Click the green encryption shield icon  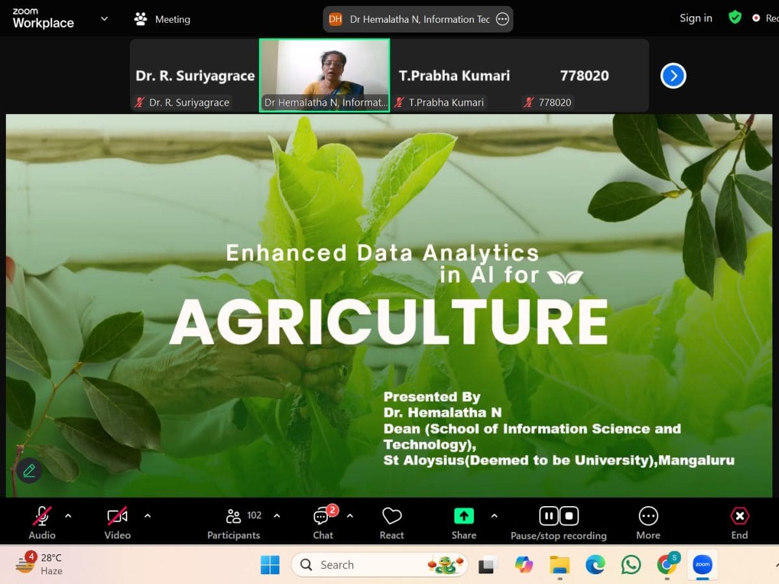click(x=735, y=18)
